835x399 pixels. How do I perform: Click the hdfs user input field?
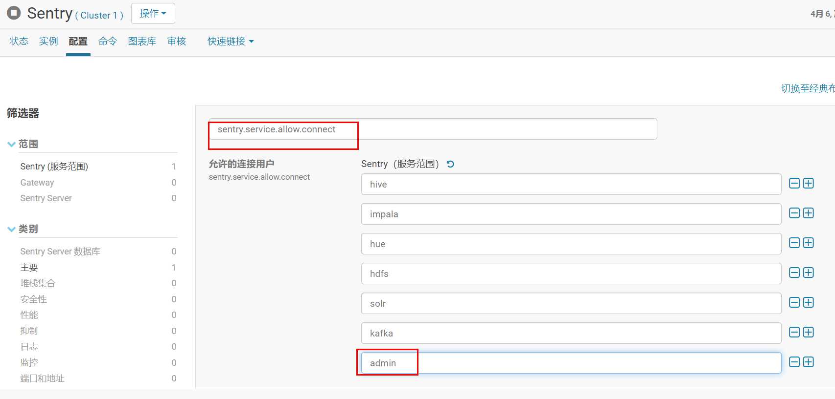[571, 273]
